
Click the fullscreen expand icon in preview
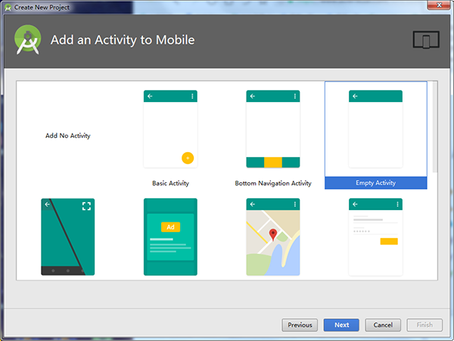point(86,205)
